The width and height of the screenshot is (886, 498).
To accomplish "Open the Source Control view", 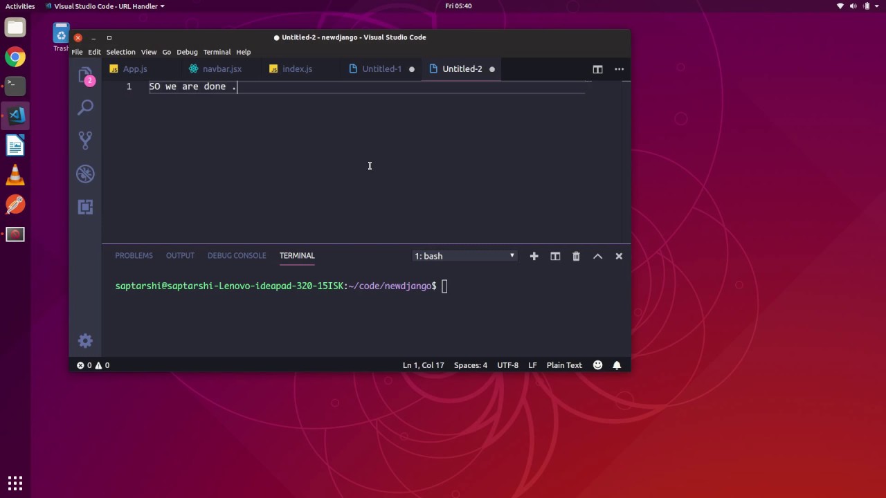I will click(x=85, y=140).
